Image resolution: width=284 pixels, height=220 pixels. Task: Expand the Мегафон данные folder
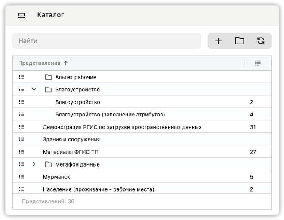coord(34,164)
